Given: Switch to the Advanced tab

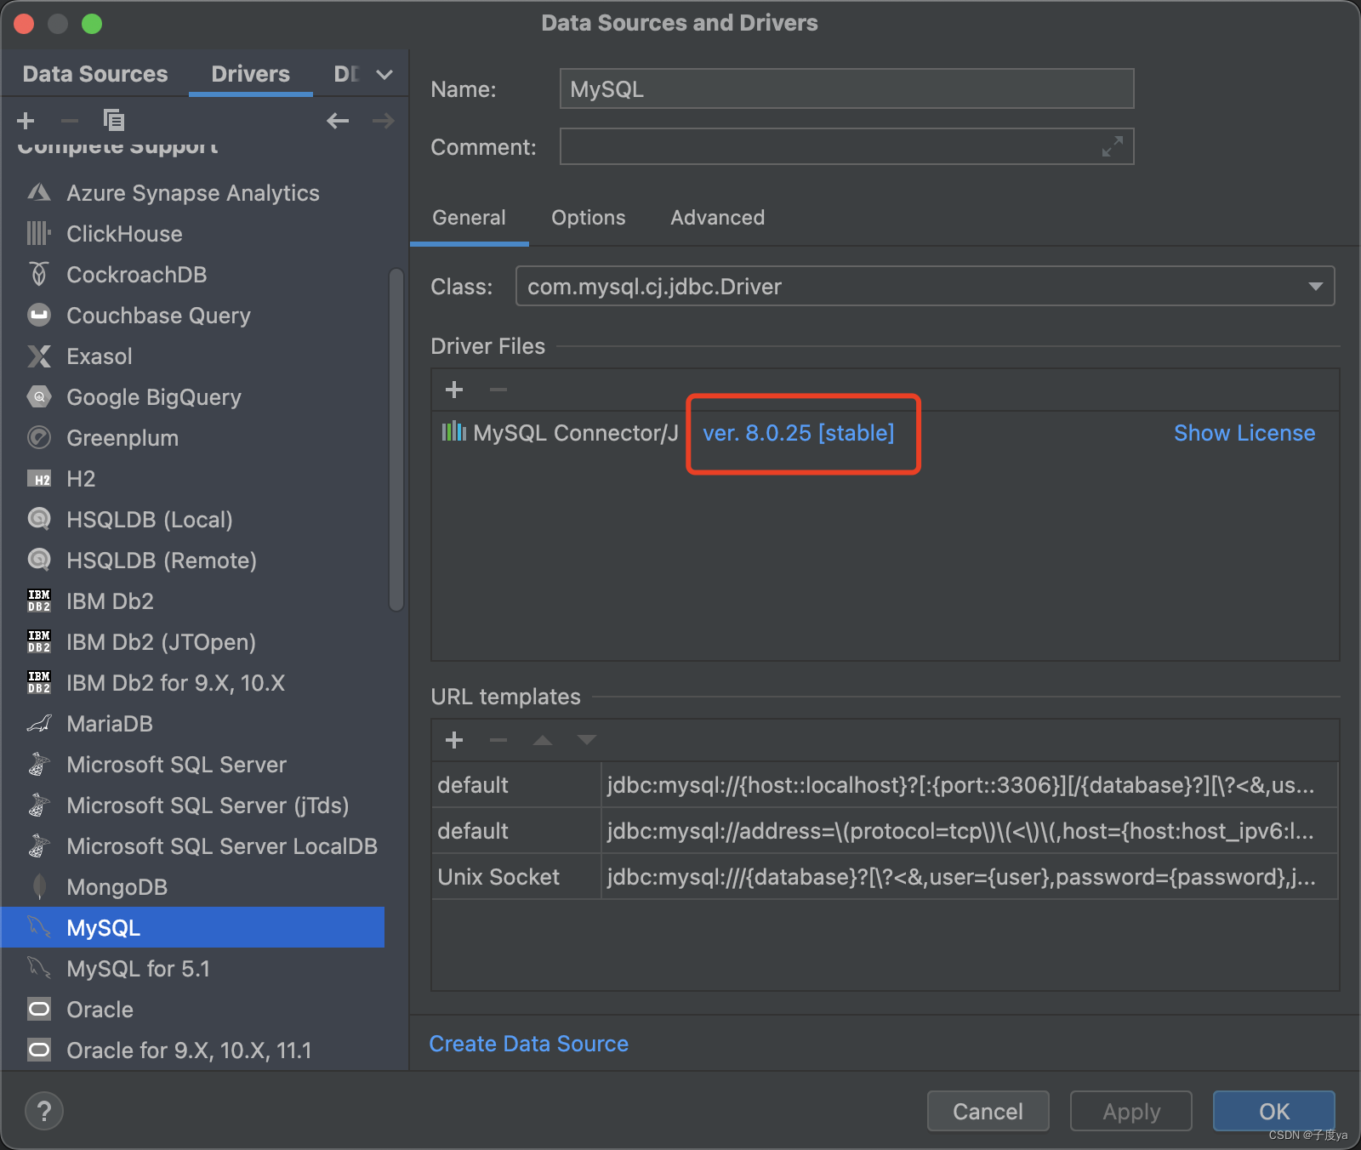Looking at the screenshot, I should pyautogui.click(x=717, y=218).
